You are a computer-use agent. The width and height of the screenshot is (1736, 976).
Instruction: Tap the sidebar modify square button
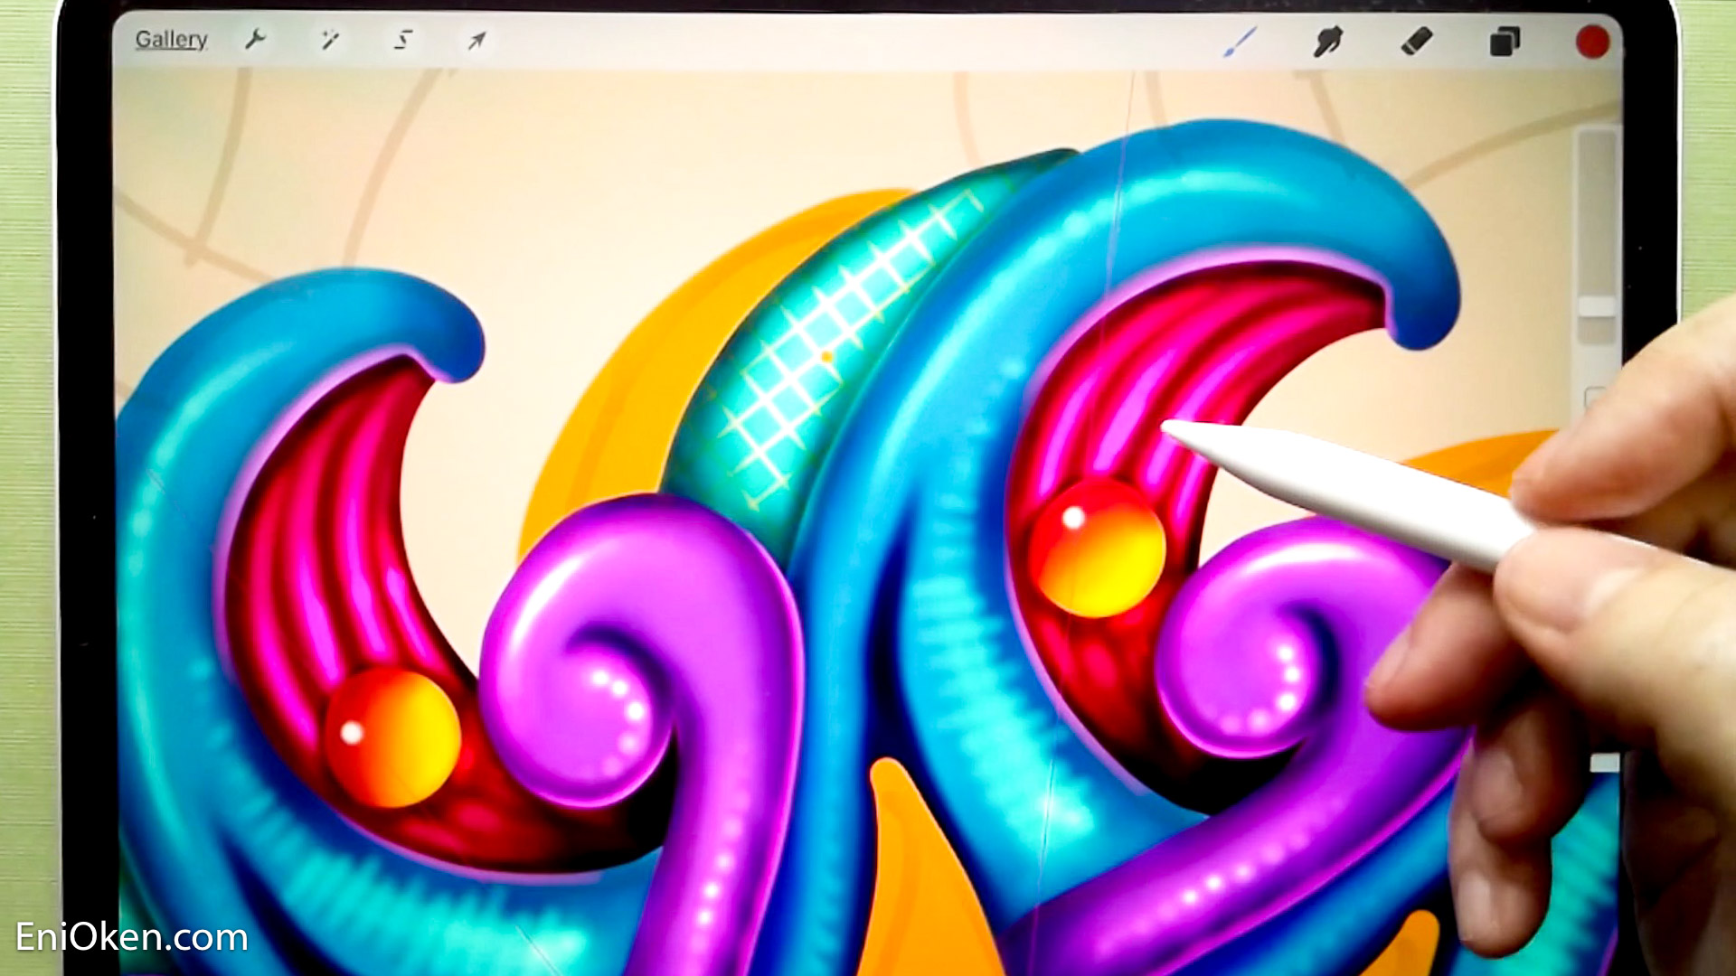1596,399
